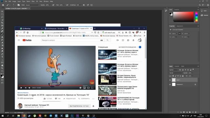The width and height of the screenshot is (210, 118).
Task: Toggle airbrush build-up in options bar
Action: 67,5
